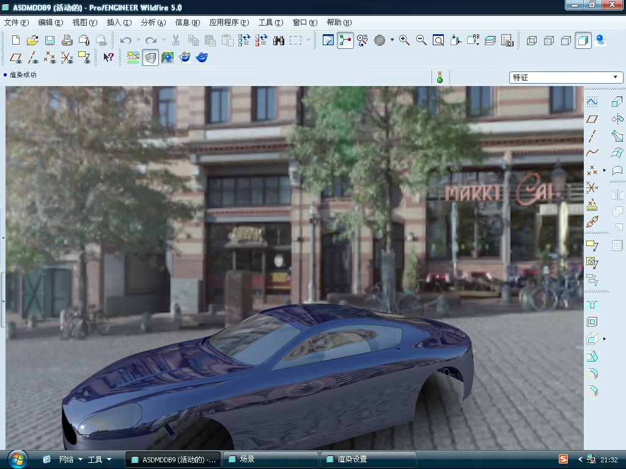Screen dimensions: 626x469
Task: Click the blue teapot render icon
Action: (202, 57)
